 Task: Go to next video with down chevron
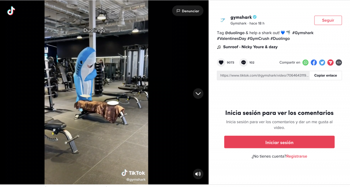[x=198, y=94]
